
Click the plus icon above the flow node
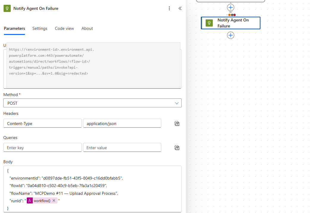click(231, 7)
